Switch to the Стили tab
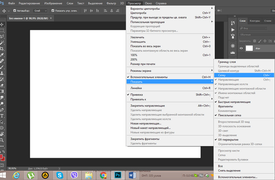The height and width of the screenshot is (180, 275). [268, 21]
